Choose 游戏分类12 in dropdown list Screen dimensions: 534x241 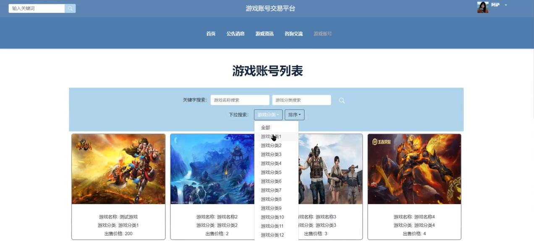click(276, 235)
